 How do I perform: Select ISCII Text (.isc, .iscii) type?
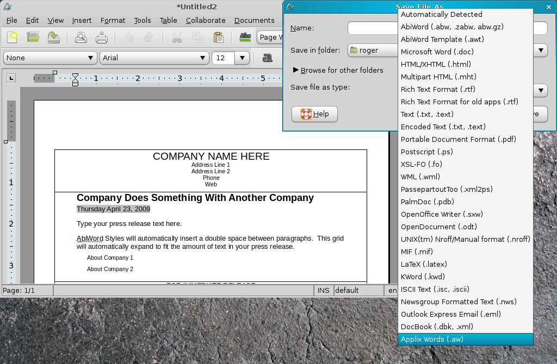pyautogui.click(x=466, y=289)
